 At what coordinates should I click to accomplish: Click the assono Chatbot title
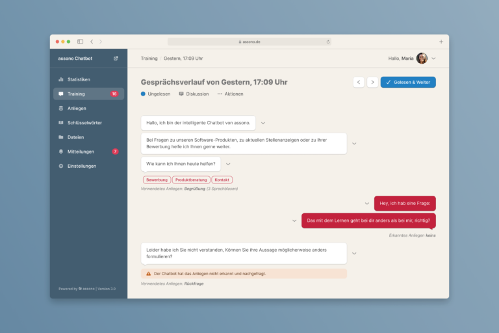click(x=75, y=59)
